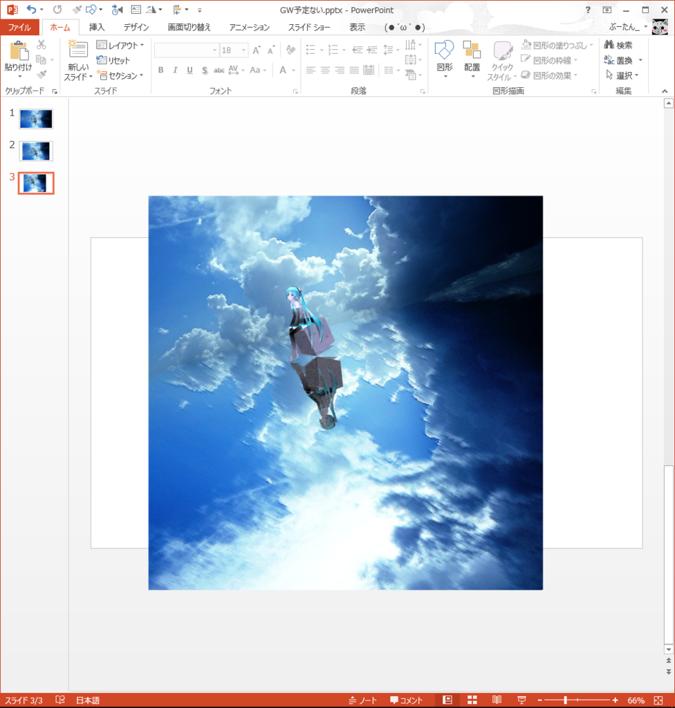Open the Shape Effects (図形の効果) dropdown
The width and height of the screenshot is (675, 708).
549,75
